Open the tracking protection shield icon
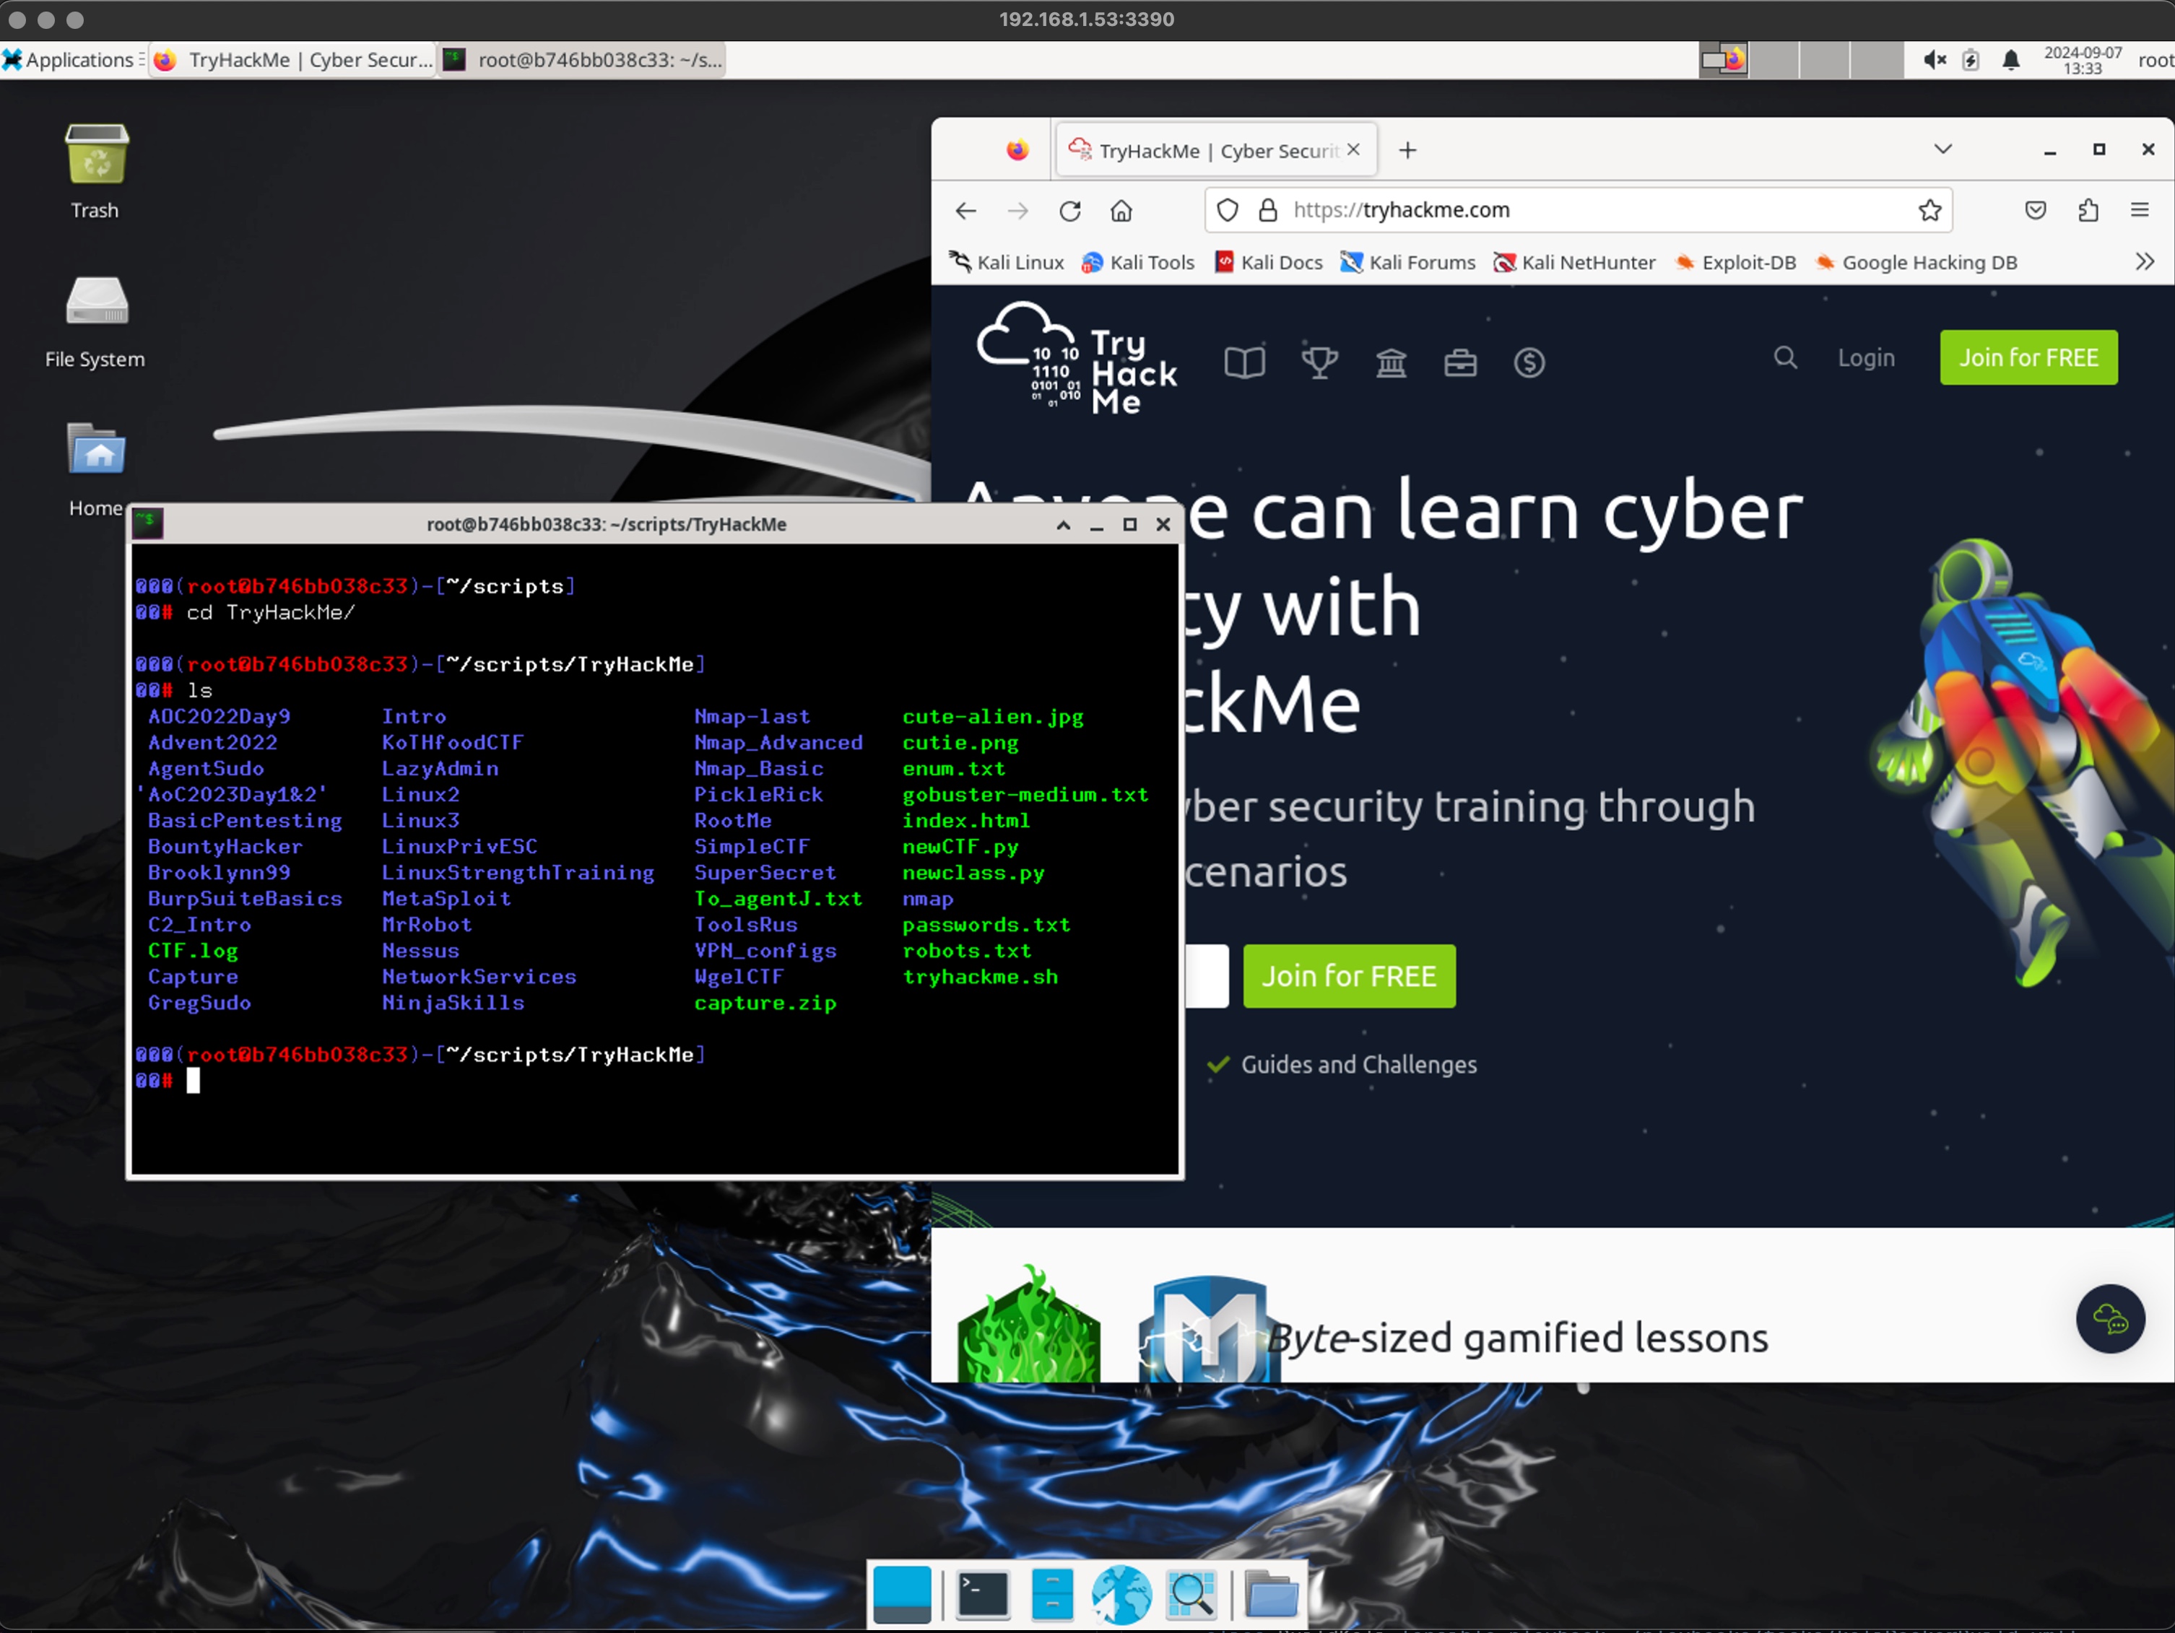The height and width of the screenshot is (1633, 2175). pos(1227,210)
